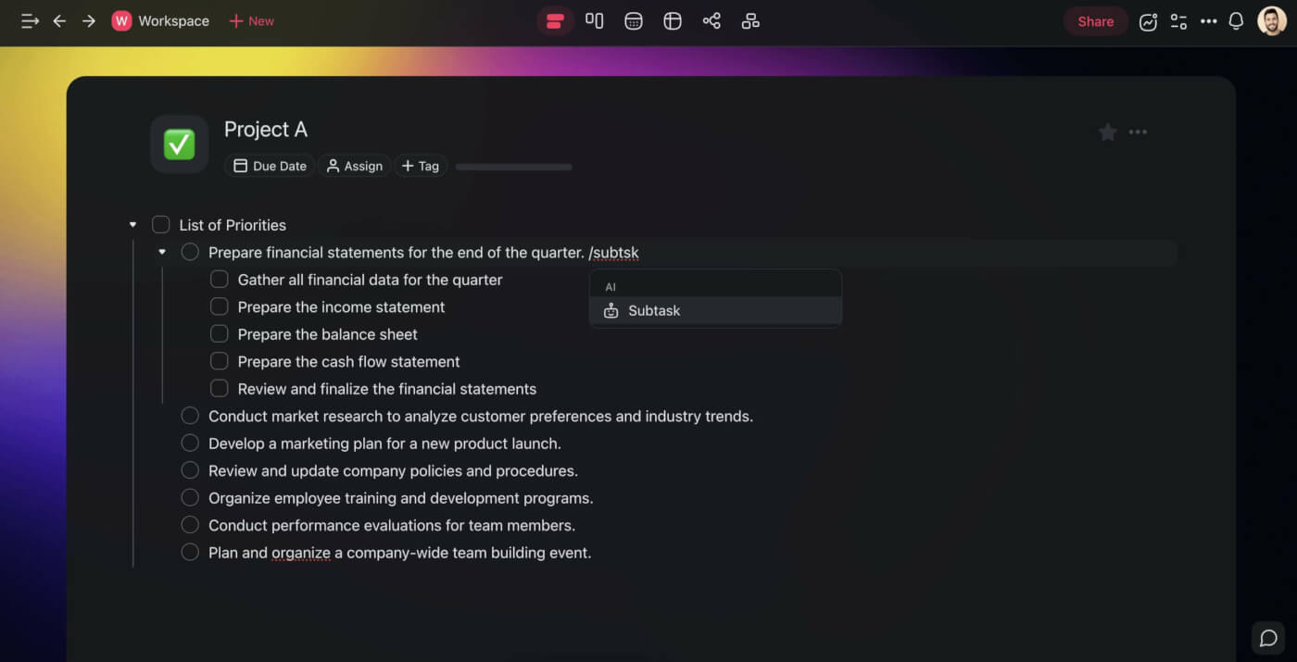Click the connections sharing icon in toolbar
This screenshot has height=662, width=1297.
[x=711, y=20]
